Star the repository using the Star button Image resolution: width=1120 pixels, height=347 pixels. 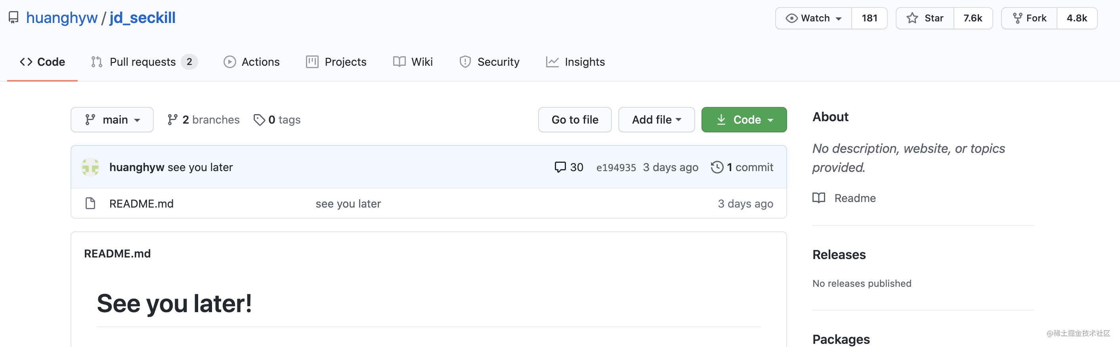click(x=925, y=18)
